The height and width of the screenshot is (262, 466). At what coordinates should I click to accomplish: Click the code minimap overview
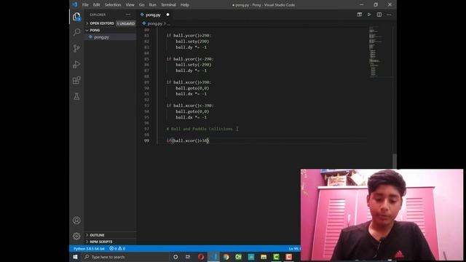(380, 52)
